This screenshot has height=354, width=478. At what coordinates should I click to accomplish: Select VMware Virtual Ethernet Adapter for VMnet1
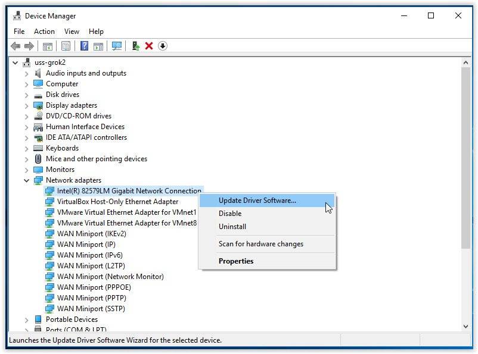pyautogui.click(x=126, y=212)
